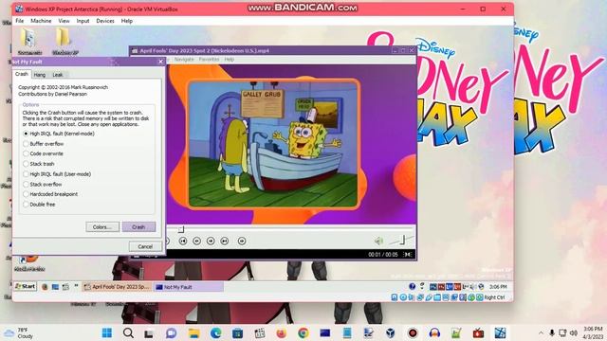Open File Explorer from the Windows 11 taskbar
607x341 pixels.
pos(193,332)
